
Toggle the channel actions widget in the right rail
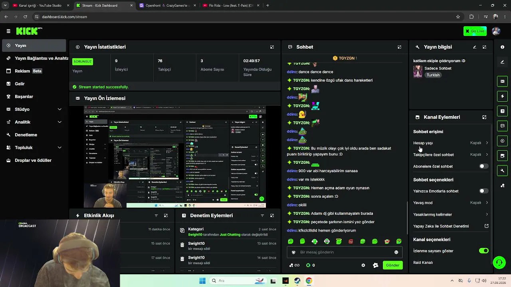click(502, 156)
